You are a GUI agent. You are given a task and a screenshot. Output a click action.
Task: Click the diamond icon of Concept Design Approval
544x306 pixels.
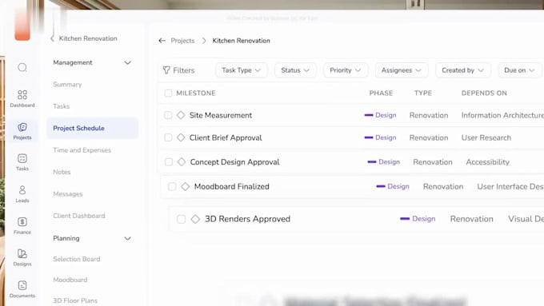pos(182,162)
